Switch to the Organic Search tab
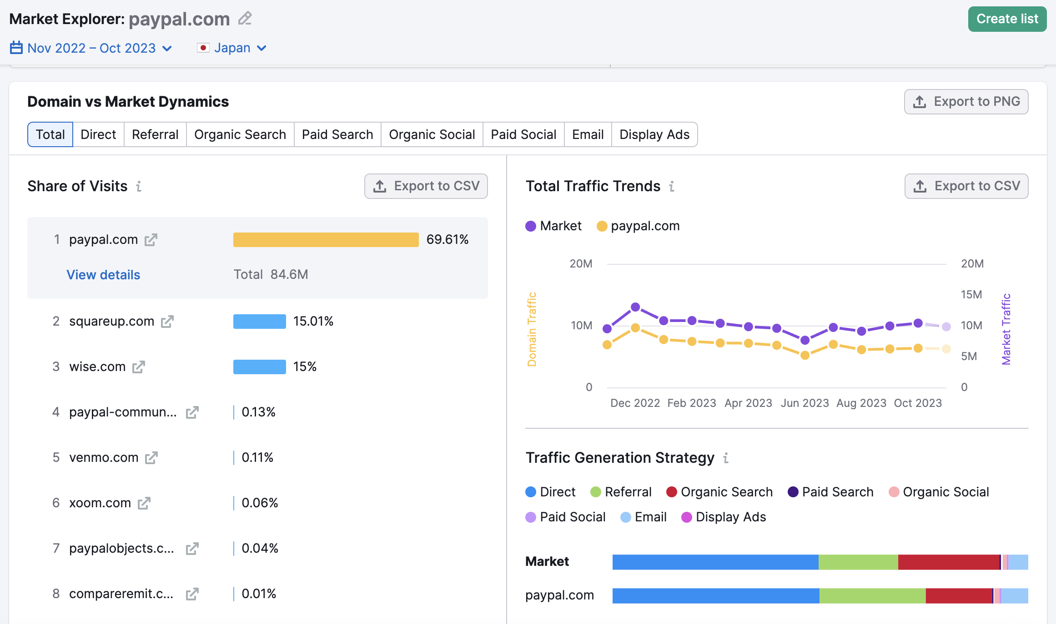1056x624 pixels. click(x=240, y=134)
